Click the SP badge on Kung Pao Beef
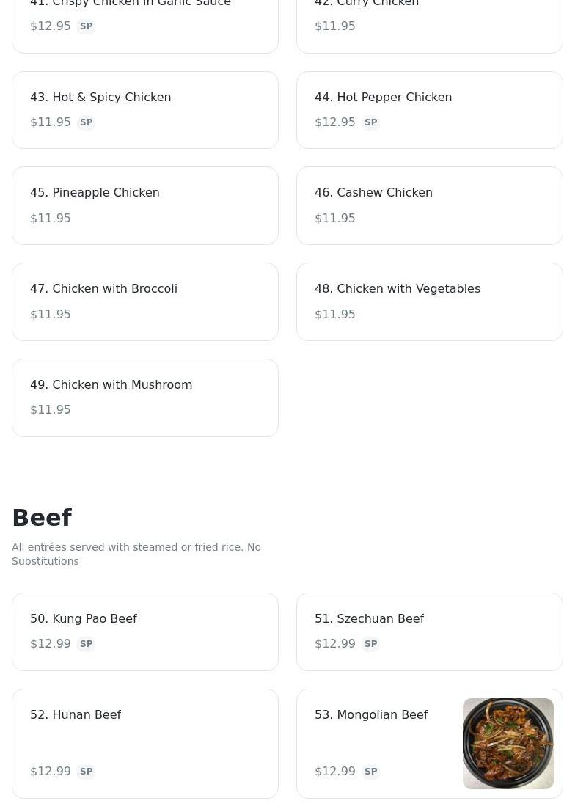 tap(87, 644)
